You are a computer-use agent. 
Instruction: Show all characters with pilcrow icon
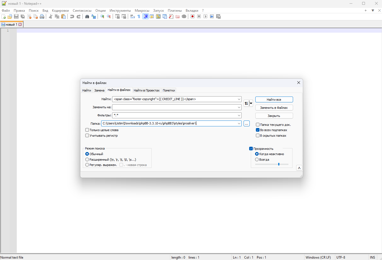[139, 17]
